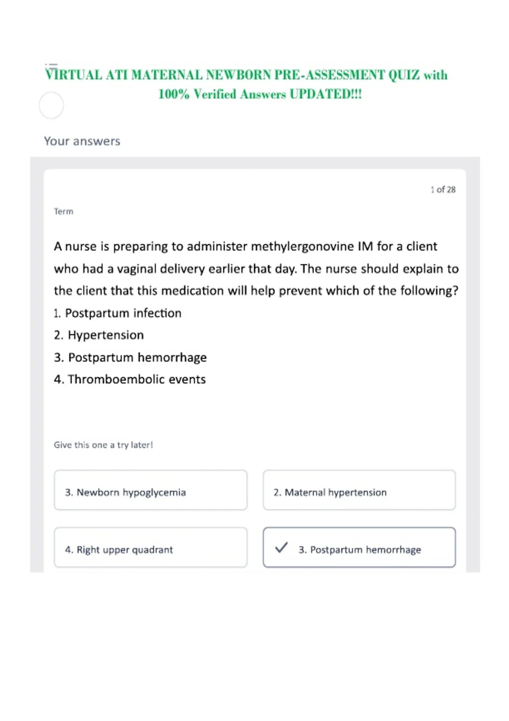The width and height of the screenshot is (509, 721).
Task: Click the circular avatar icon below the title
Action: point(51,105)
